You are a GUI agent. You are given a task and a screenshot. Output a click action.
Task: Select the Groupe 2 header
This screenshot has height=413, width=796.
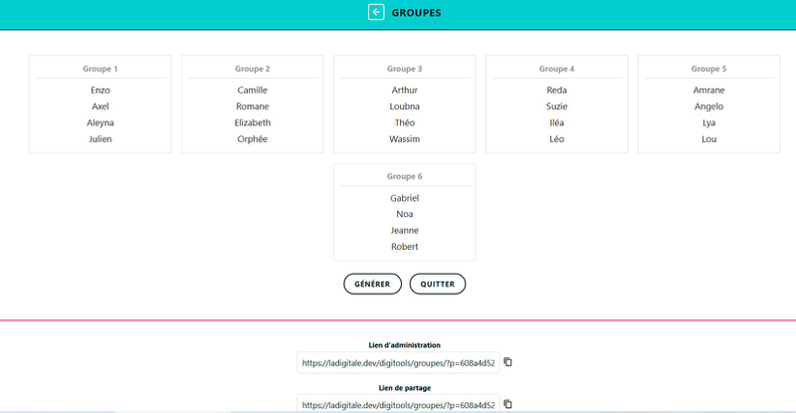coord(253,69)
